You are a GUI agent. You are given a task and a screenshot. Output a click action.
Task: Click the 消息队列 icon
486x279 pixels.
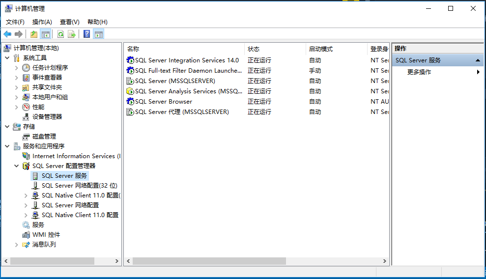pyautogui.click(x=26, y=245)
